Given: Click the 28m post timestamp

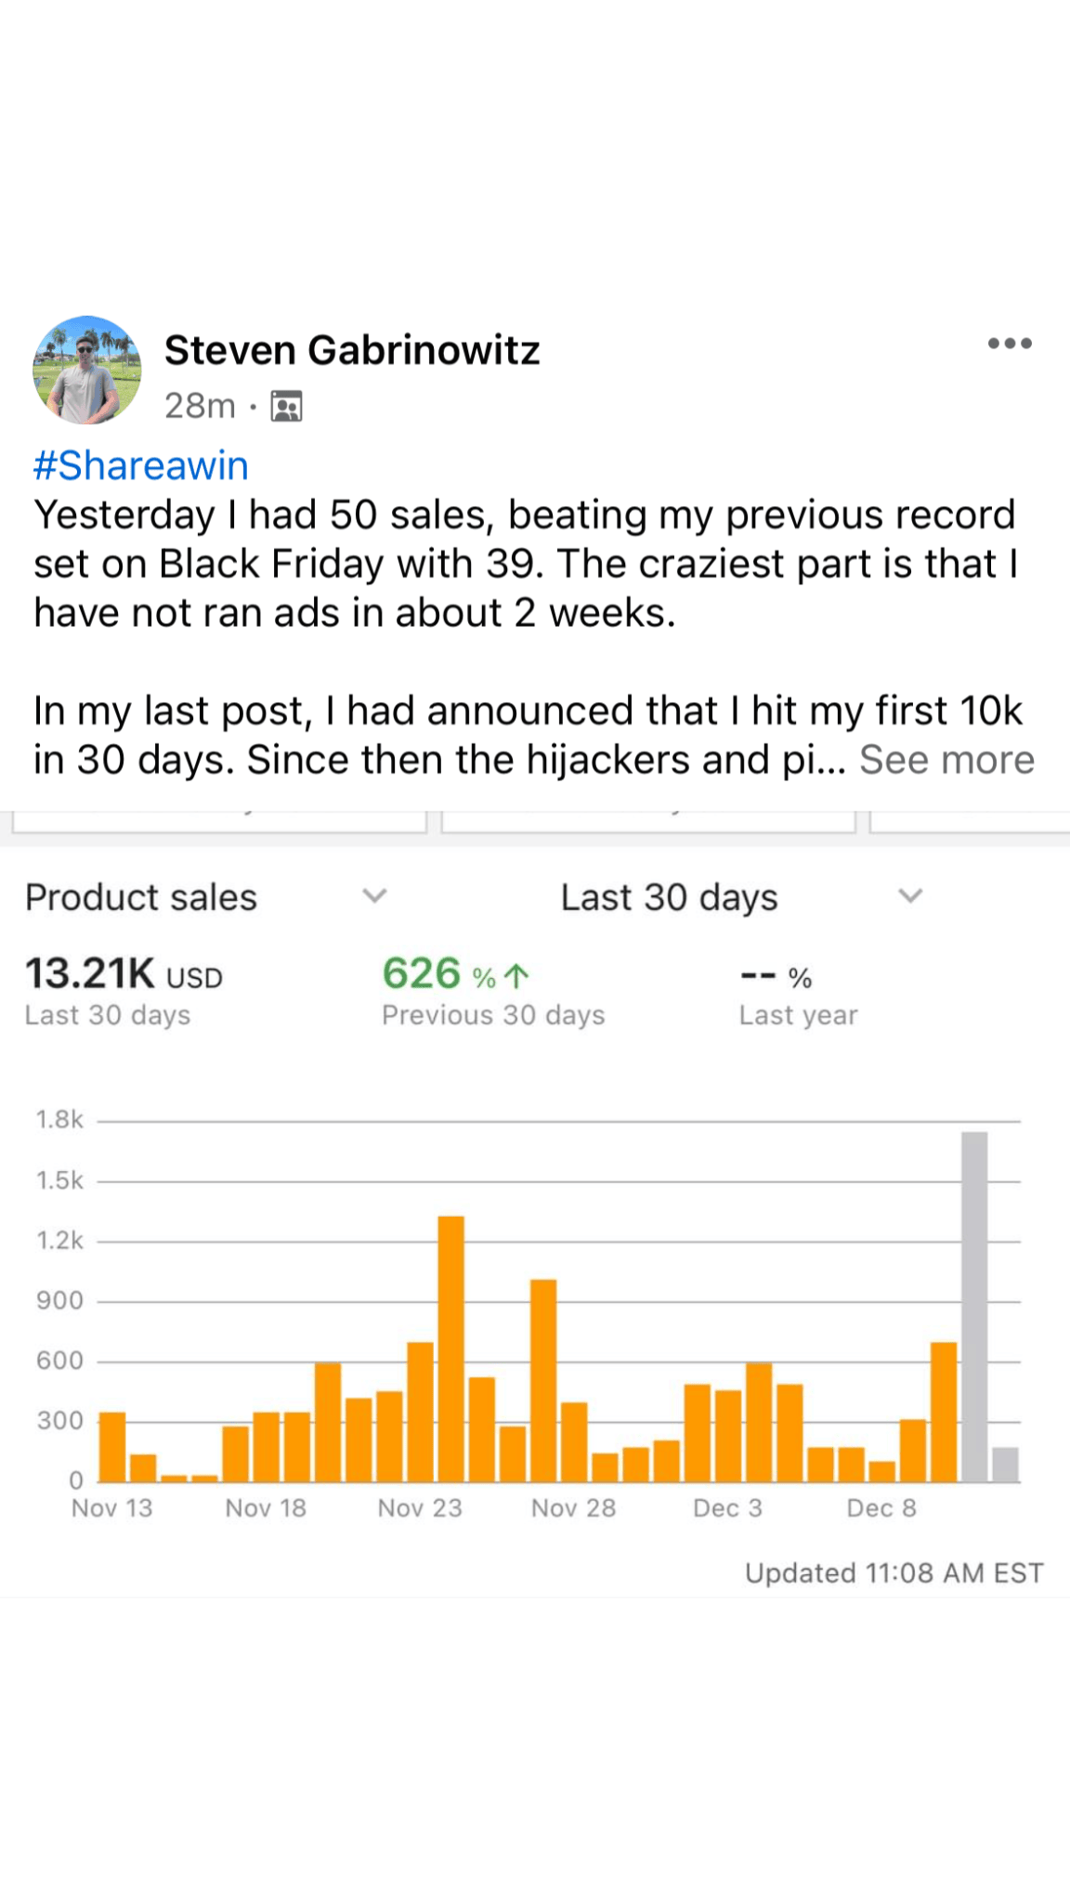Looking at the screenshot, I should [200, 406].
